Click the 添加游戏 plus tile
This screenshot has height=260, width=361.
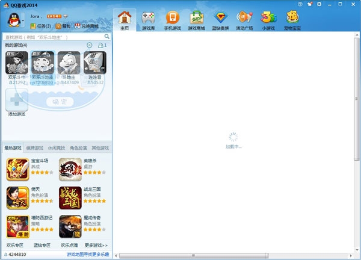coord(17,100)
